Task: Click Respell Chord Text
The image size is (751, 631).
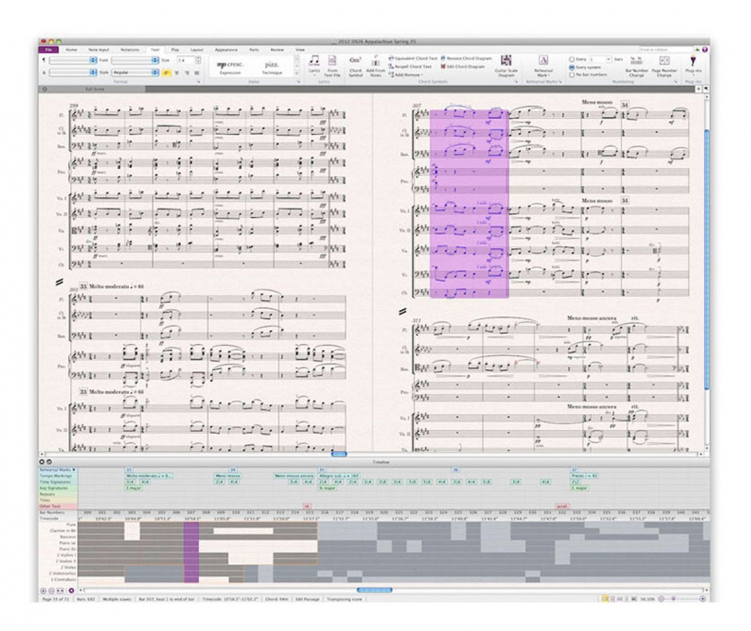Action: [x=411, y=66]
